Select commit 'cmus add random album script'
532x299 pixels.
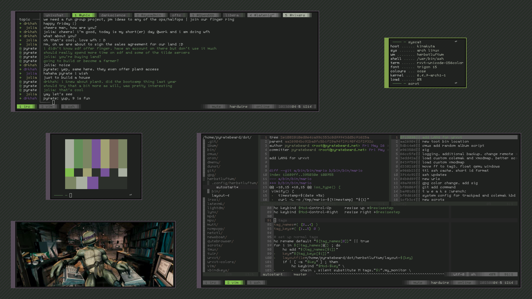point(453,146)
